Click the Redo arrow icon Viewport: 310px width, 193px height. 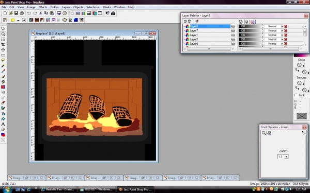coord(35,13)
